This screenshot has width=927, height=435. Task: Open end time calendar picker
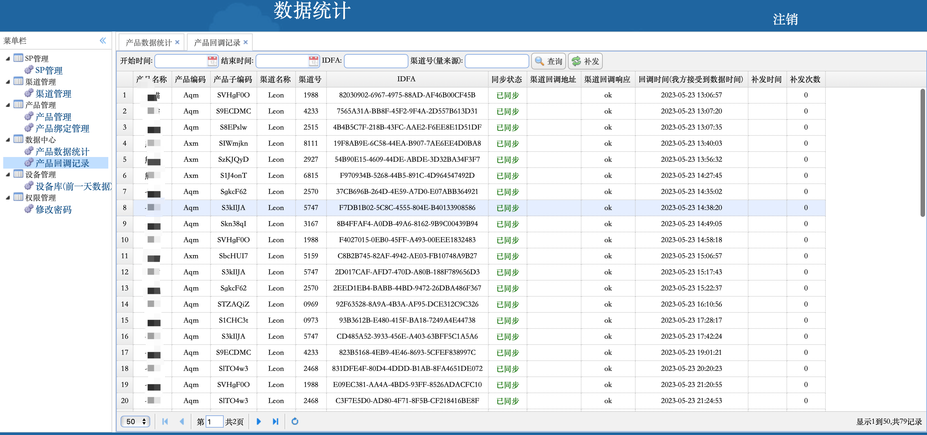click(313, 61)
